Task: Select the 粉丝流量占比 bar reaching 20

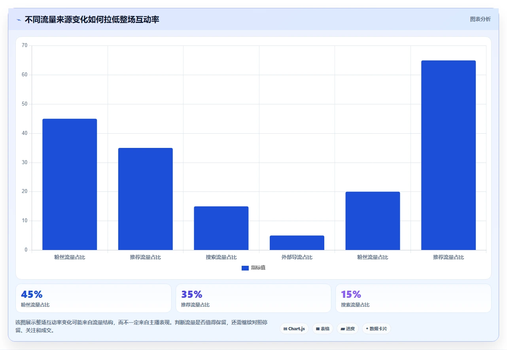Action: (373, 221)
